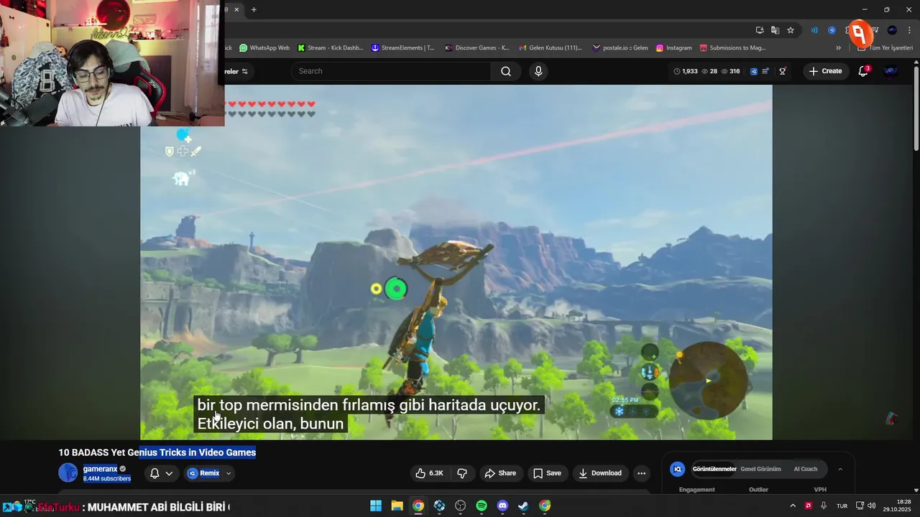Open a new Chrome tab

(254, 9)
